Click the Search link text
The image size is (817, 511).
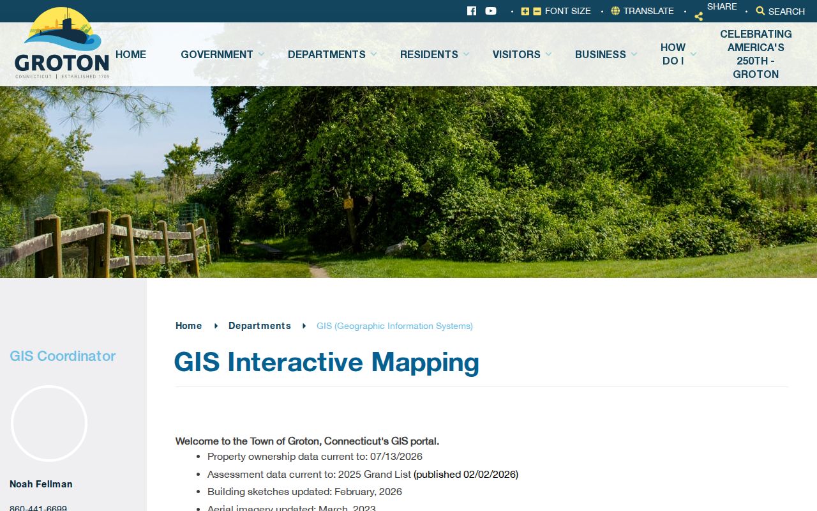786,11
